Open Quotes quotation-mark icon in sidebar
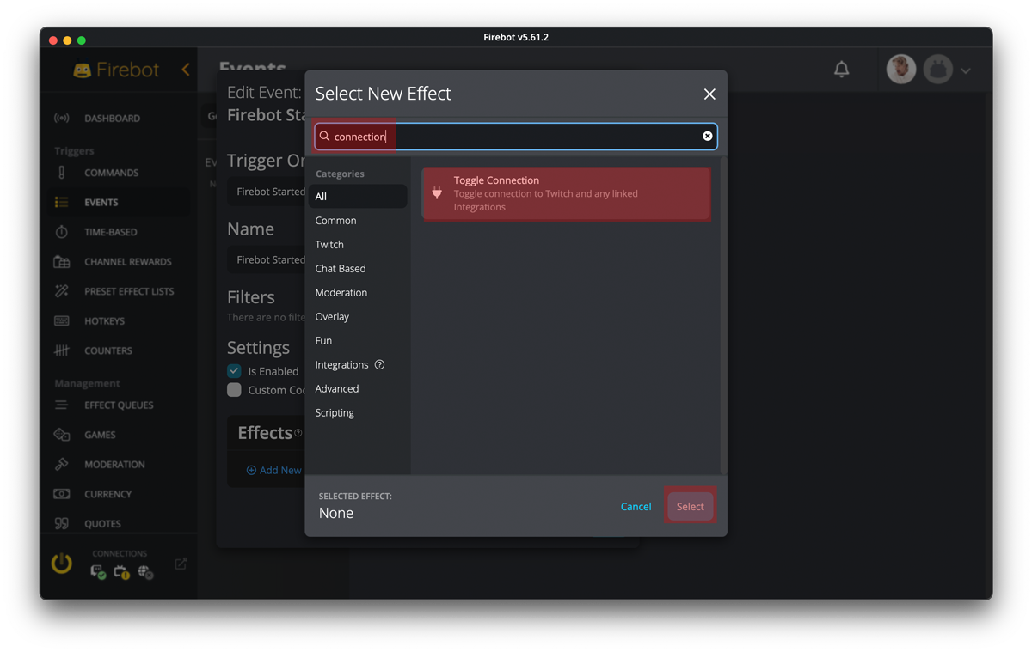This screenshot has width=1032, height=652. tap(62, 524)
